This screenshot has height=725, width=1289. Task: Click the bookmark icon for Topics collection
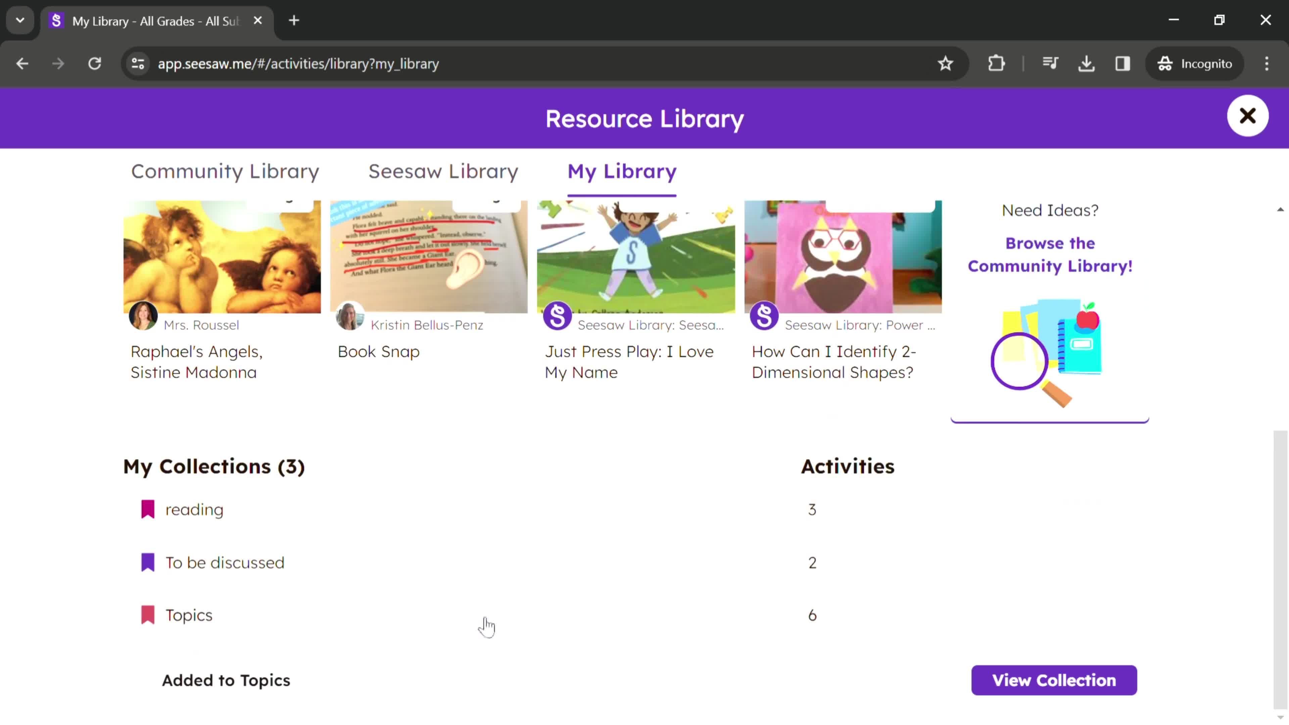[x=147, y=614]
